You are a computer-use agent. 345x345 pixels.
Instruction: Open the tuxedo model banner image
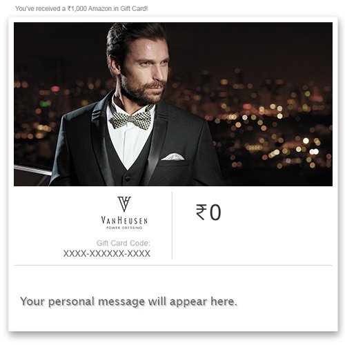click(173, 104)
